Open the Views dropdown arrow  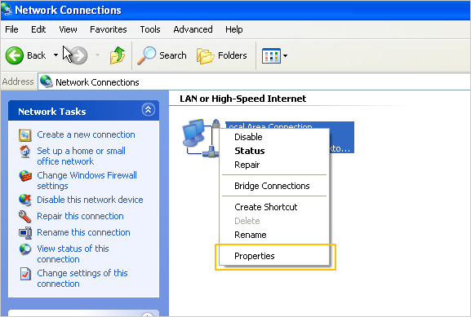click(285, 55)
